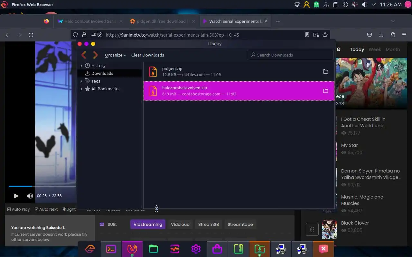Switch to Halo Combat Evolved tab
The width and height of the screenshot is (412, 257).
pyautogui.click(x=90, y=21)
